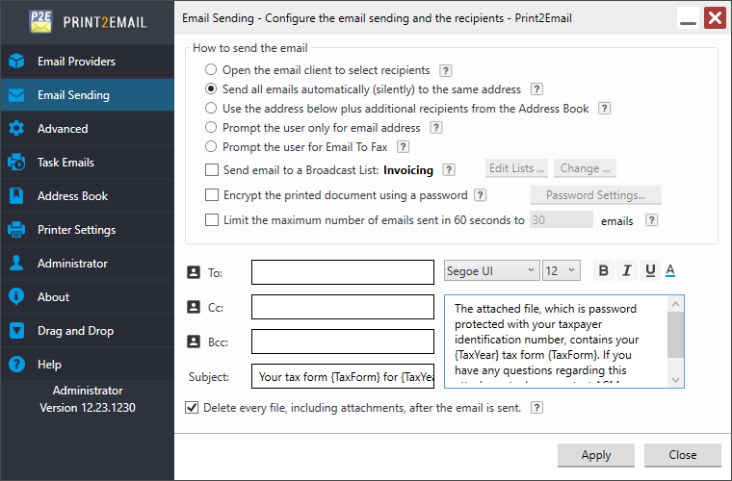The height and width of the screenshot is (481, 732).
Task: Click the Subject field
Action: (x=343, y=376)
